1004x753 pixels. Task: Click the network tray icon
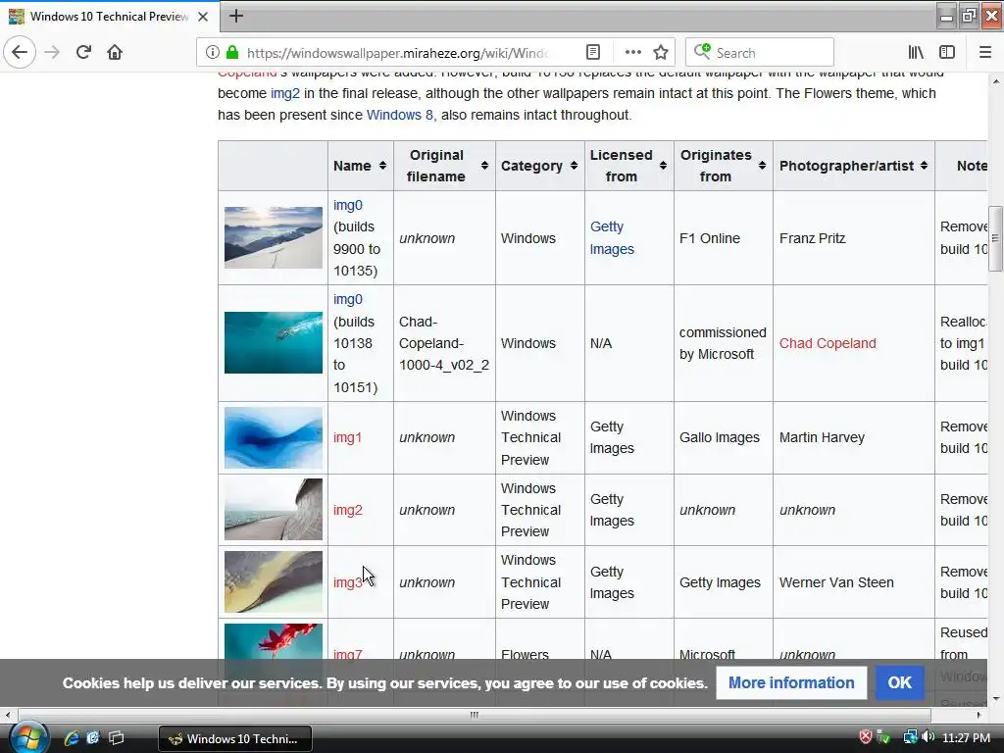[910, 737]
